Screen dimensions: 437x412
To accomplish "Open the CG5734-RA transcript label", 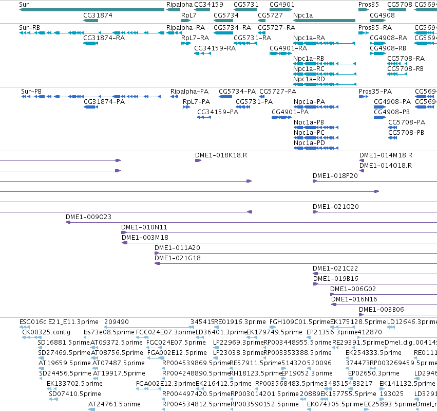I will [233, 28].
